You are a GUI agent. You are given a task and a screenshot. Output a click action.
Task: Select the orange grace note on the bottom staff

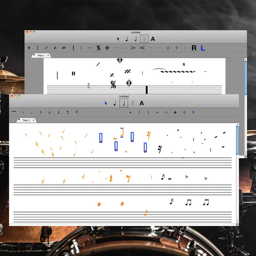146,213
